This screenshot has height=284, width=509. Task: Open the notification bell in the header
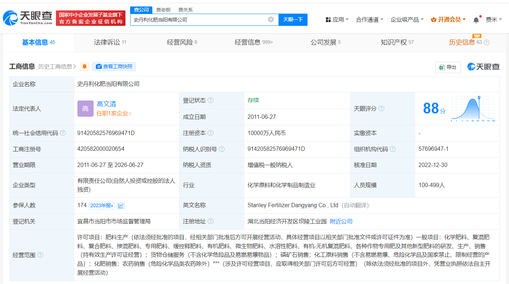click(x=476, y=20)
